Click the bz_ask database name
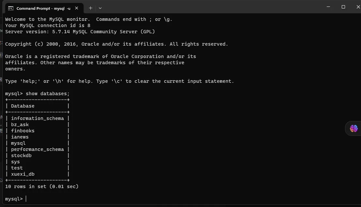Image resolution: width=361 pixels, height=207 pixels. (20, 125)
